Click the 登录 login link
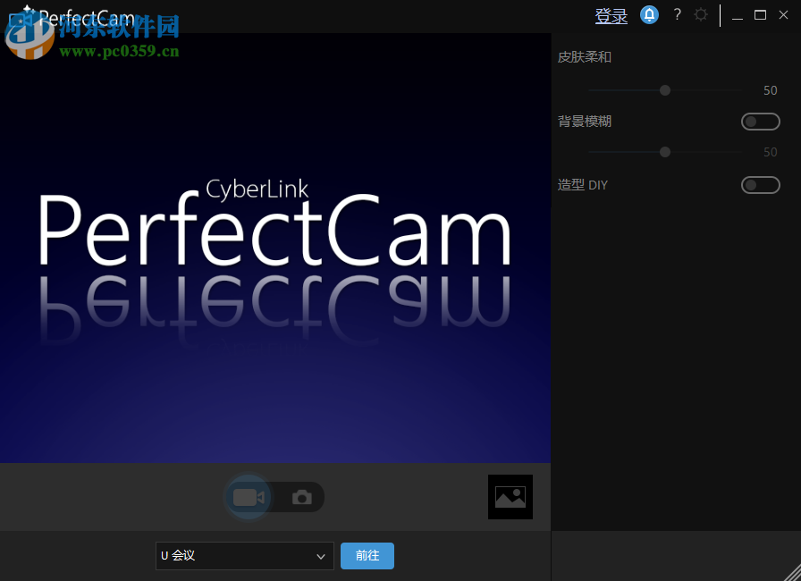 611,14
